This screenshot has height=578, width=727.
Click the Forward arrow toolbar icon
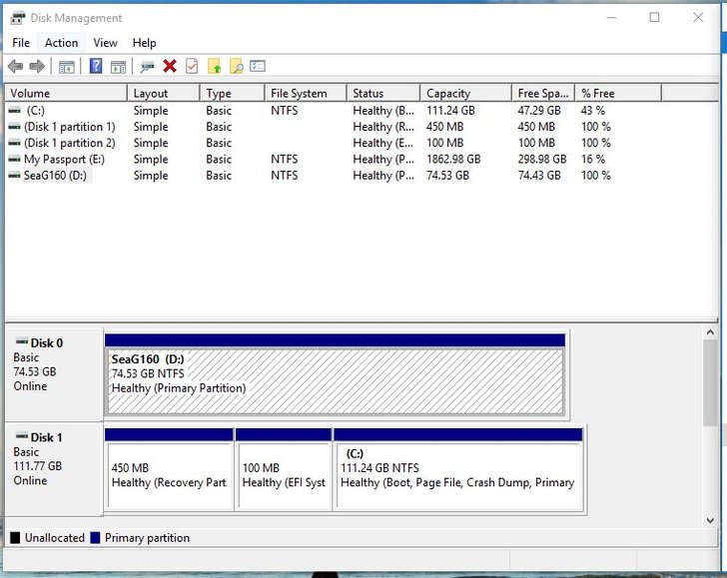click(x=37, y=66)
